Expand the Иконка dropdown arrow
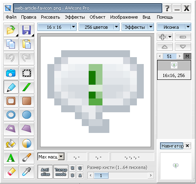196x184 pixels. pos(188,27)
